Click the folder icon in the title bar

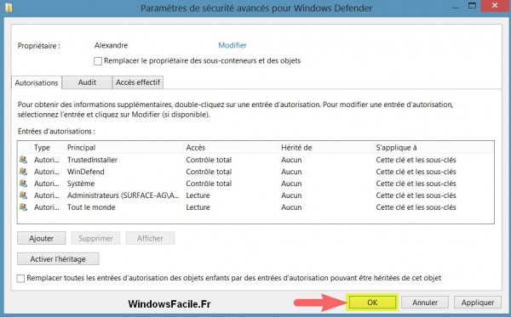(x=9, y=8)
